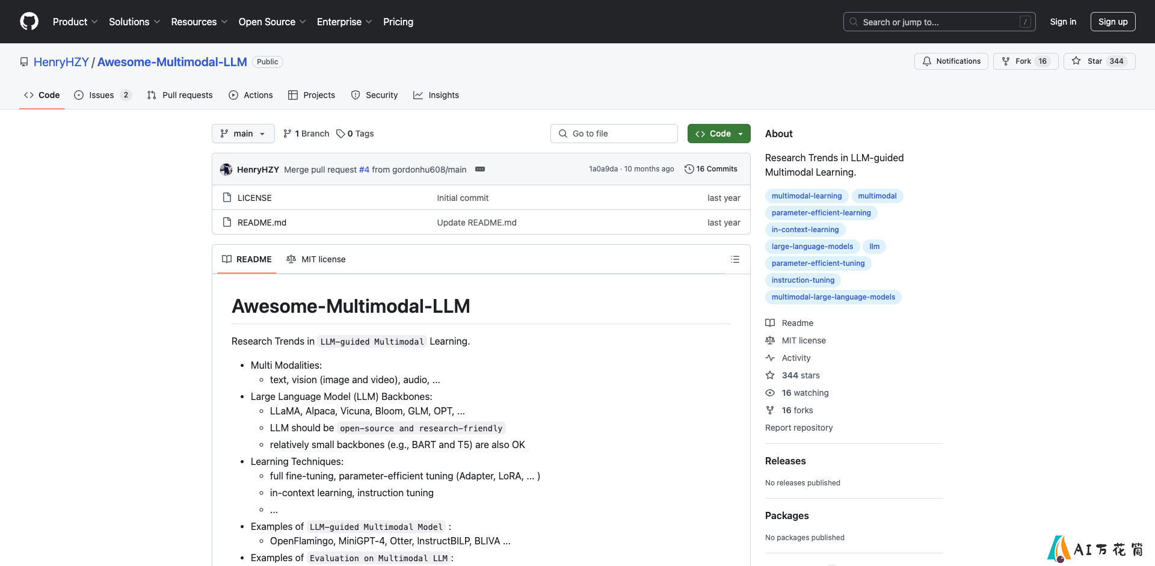Go to the Pricing page
1155x566 pixels.
click(398, 22)
